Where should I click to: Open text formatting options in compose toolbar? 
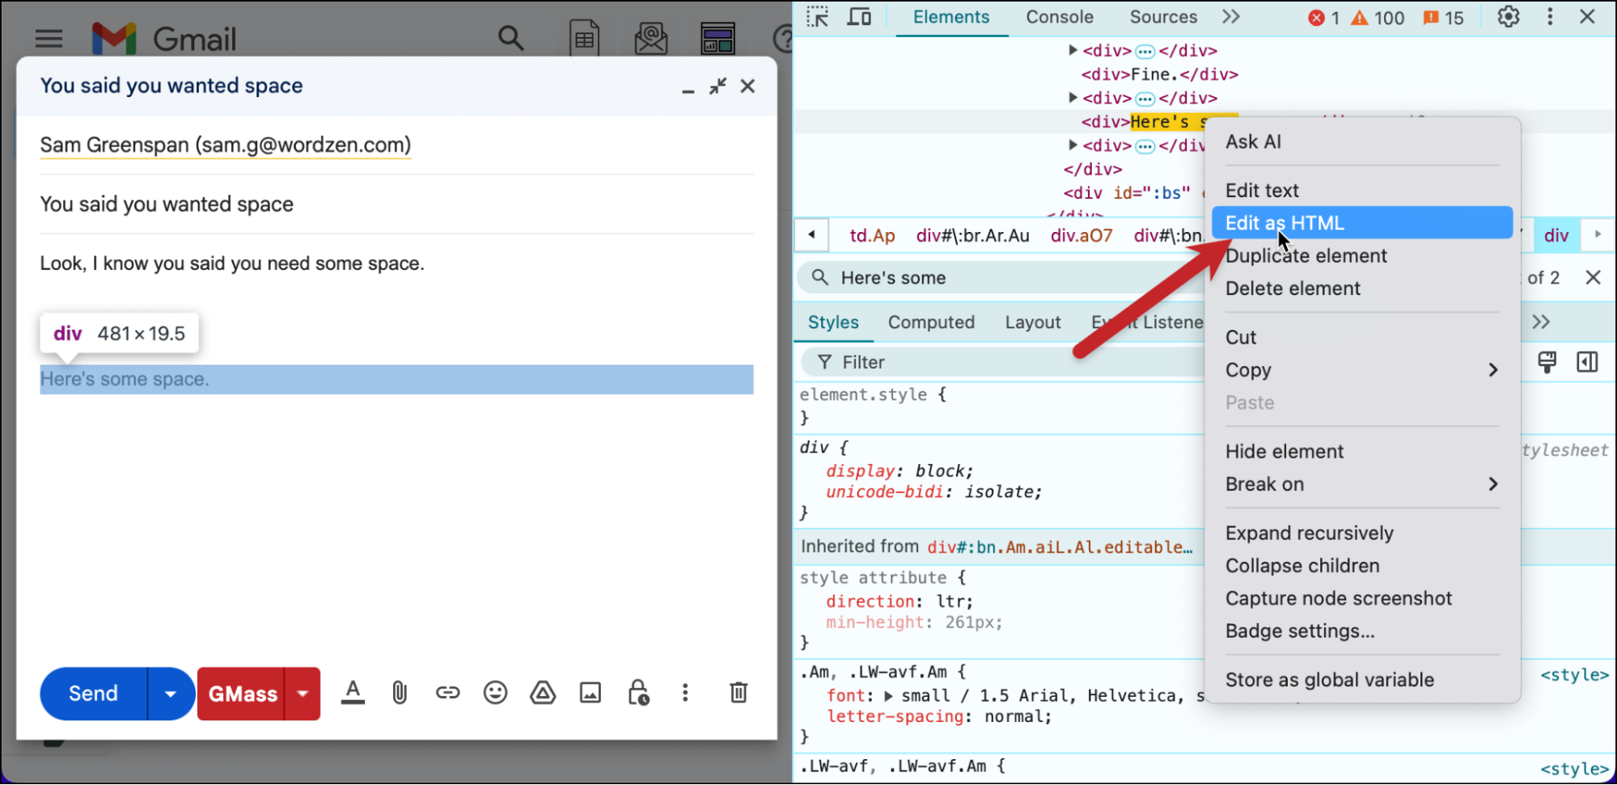coord(353,693)
